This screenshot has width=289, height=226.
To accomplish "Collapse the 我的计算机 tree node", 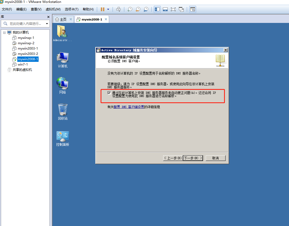I will pos(5,33).
